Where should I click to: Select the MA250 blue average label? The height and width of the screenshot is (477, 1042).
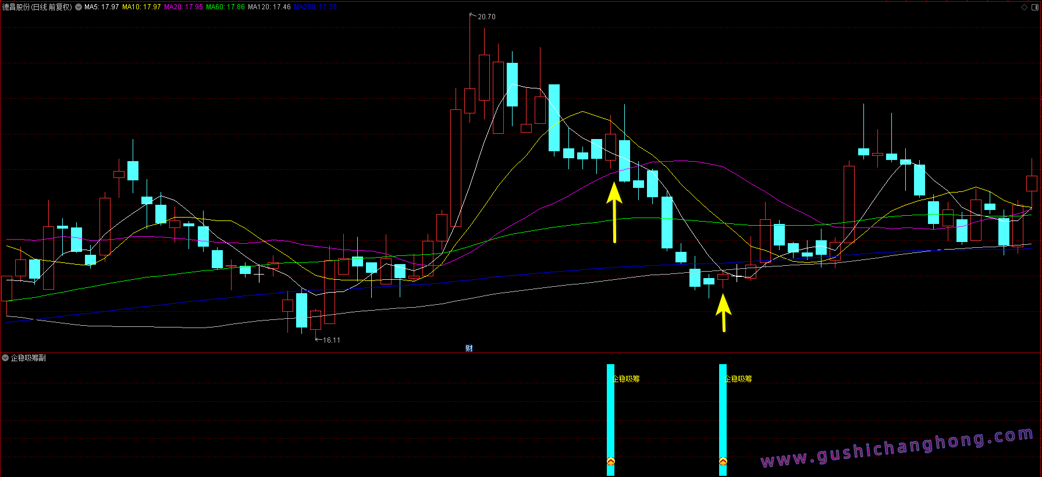pyautogui.click(x=315, y=8)
